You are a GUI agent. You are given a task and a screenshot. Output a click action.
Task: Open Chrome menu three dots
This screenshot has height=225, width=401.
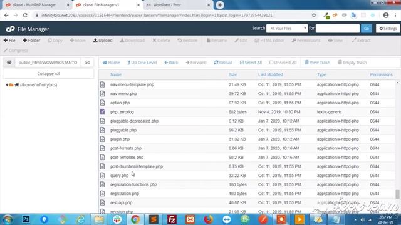[395, 15]
